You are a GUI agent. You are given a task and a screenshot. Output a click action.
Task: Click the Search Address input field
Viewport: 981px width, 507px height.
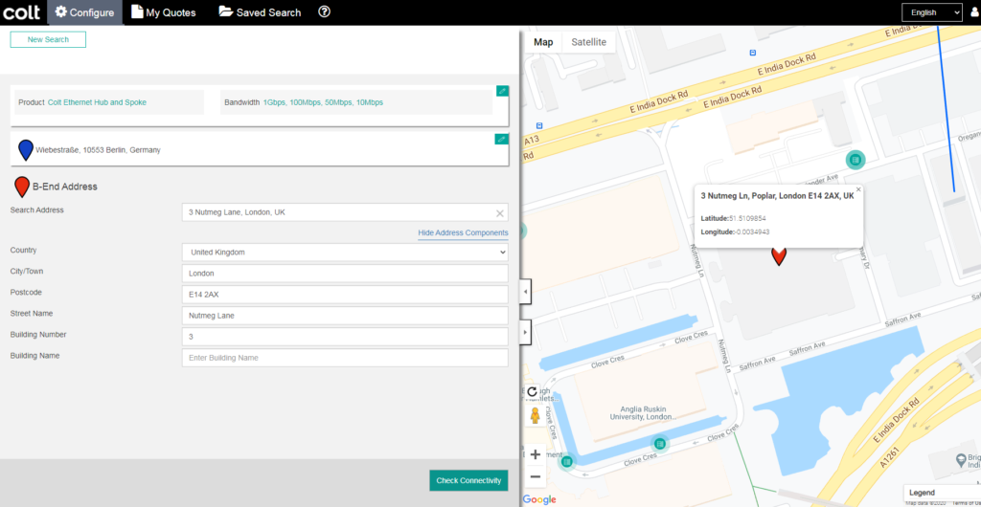(345, 212)
